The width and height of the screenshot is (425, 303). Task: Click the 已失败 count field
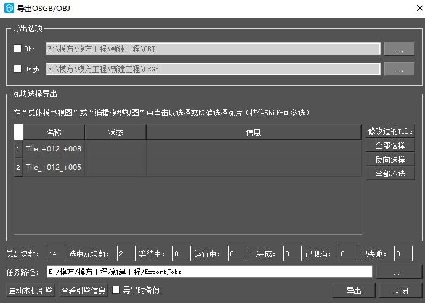pyautogui.click(x=403, y=254)
